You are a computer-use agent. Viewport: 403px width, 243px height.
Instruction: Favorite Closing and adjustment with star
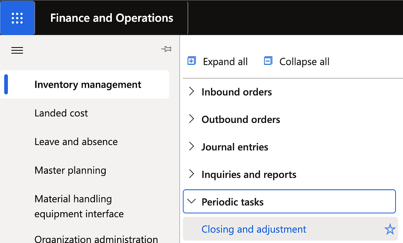click(390, 229)
